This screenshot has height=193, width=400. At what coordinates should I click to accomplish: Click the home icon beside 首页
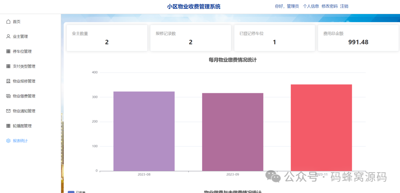tap(8, 22)
